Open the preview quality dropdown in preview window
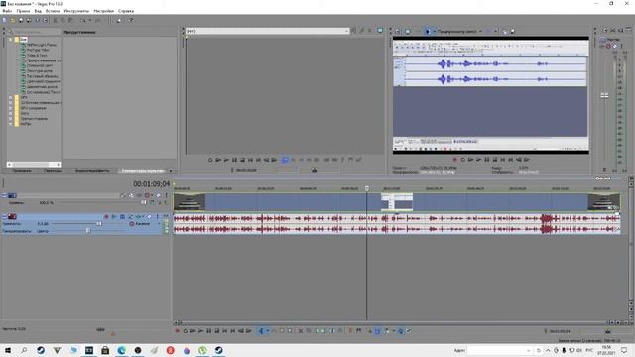Image resolution: width=635 pixels, height=357 pixels. [x=480, y=31]
